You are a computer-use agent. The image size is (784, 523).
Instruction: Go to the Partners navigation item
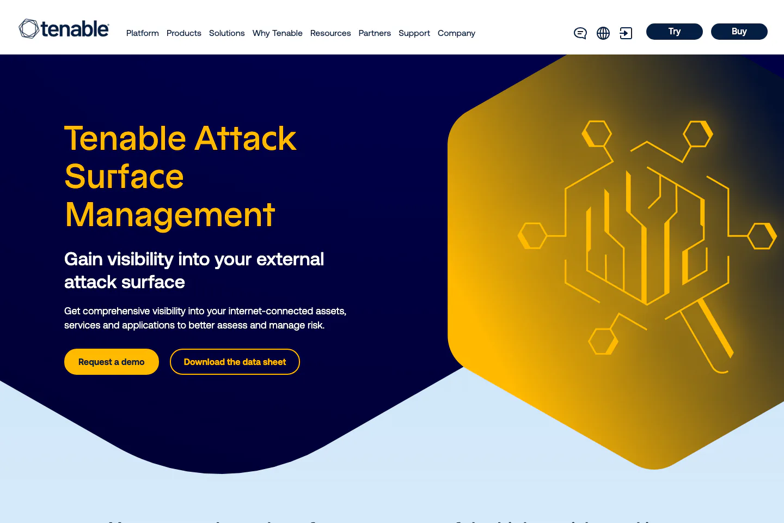(375, 33)
